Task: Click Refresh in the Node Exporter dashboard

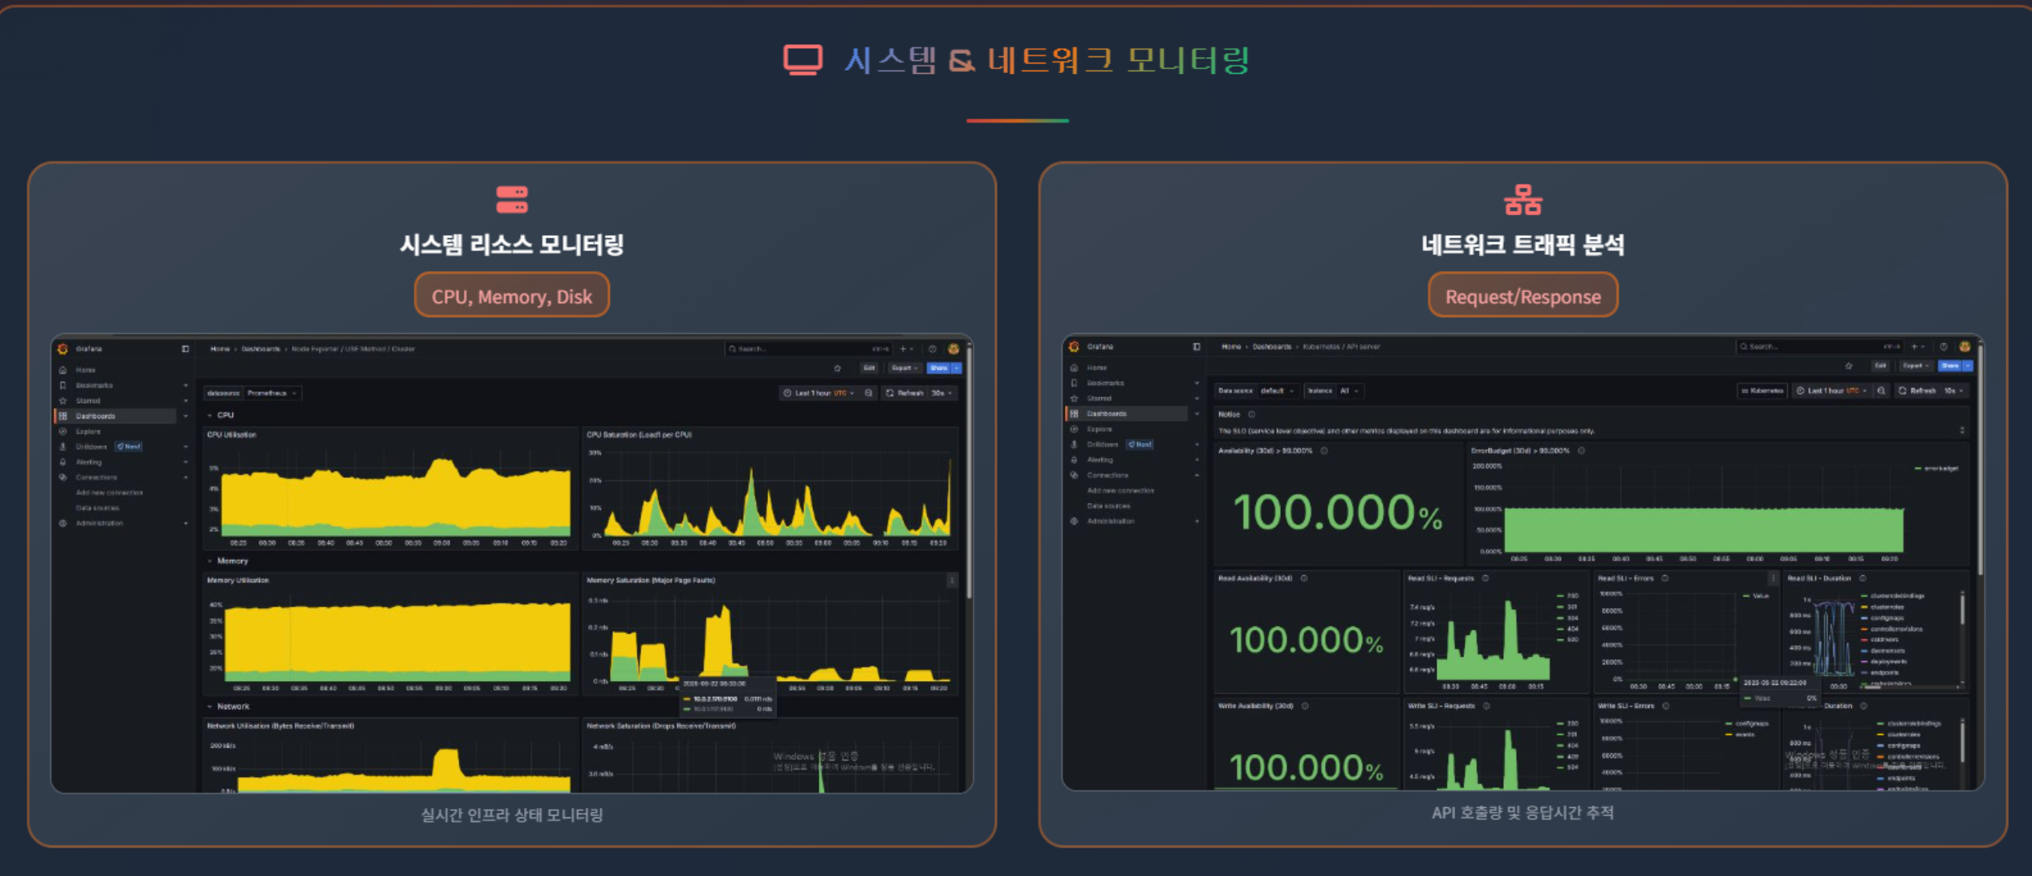Action: tap(904, 393)
